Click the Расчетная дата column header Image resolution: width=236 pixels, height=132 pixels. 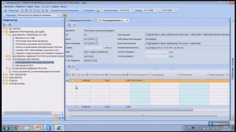(x=140, y=75)
